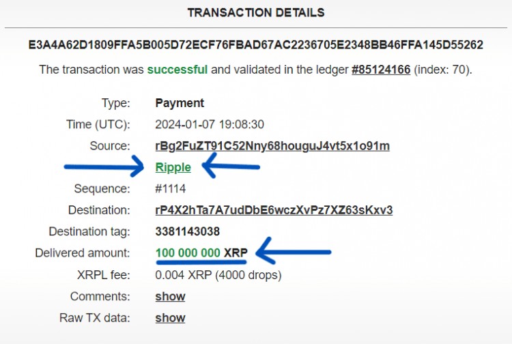Click the blue arrow pointing at XRP amount

coord(294,253)
